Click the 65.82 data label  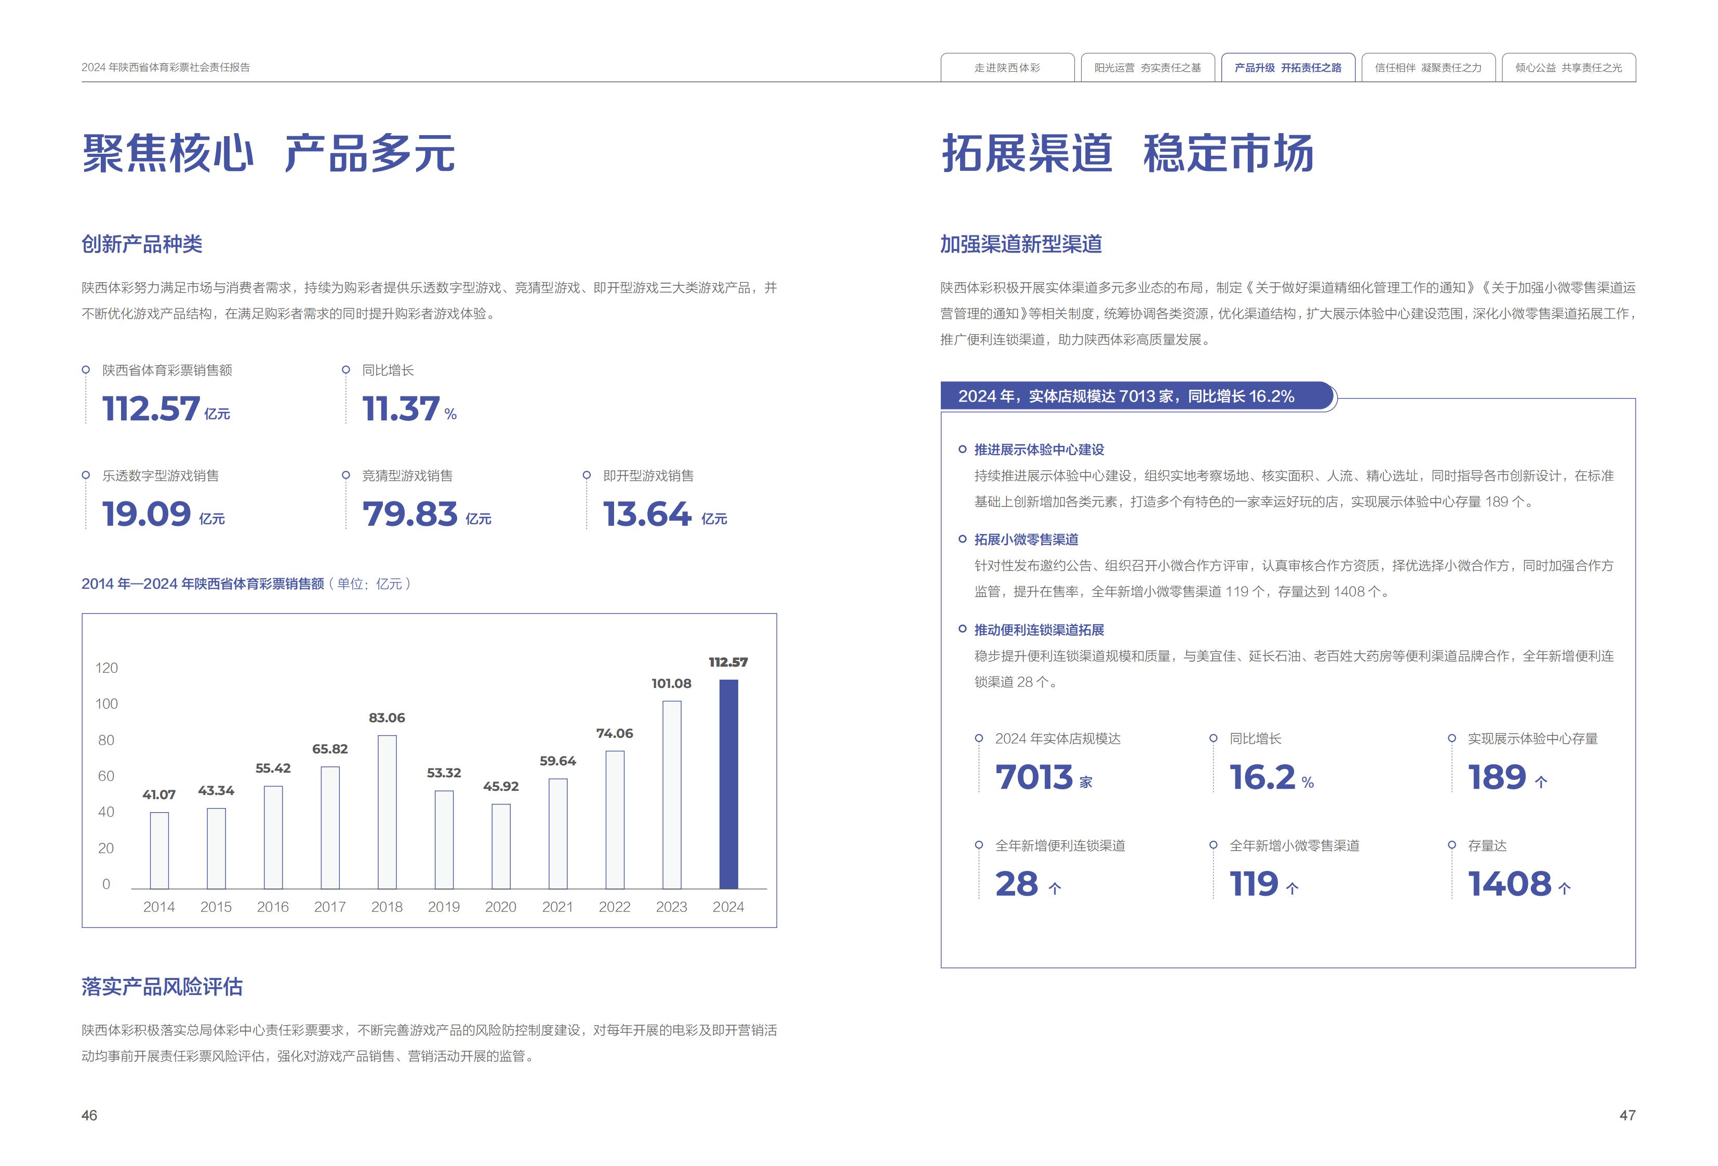point(330,749)
